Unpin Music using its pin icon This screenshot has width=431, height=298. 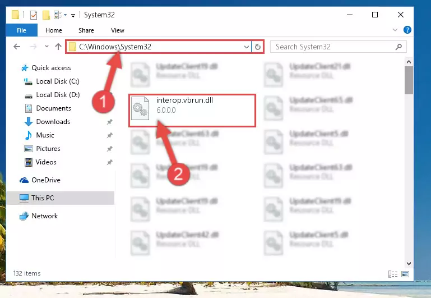(110, 135)
